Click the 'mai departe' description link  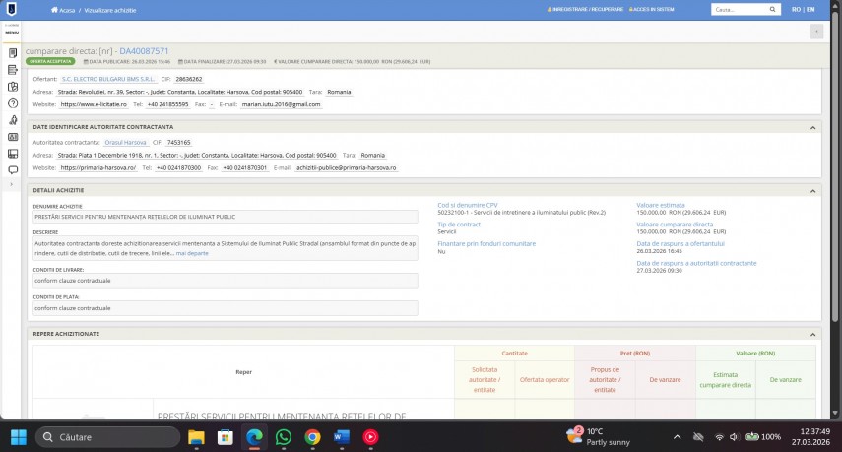[x=192, y=253]
